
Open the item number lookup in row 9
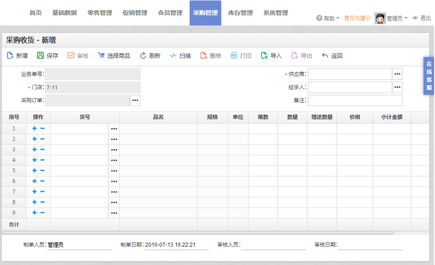(x=114, y=213)
